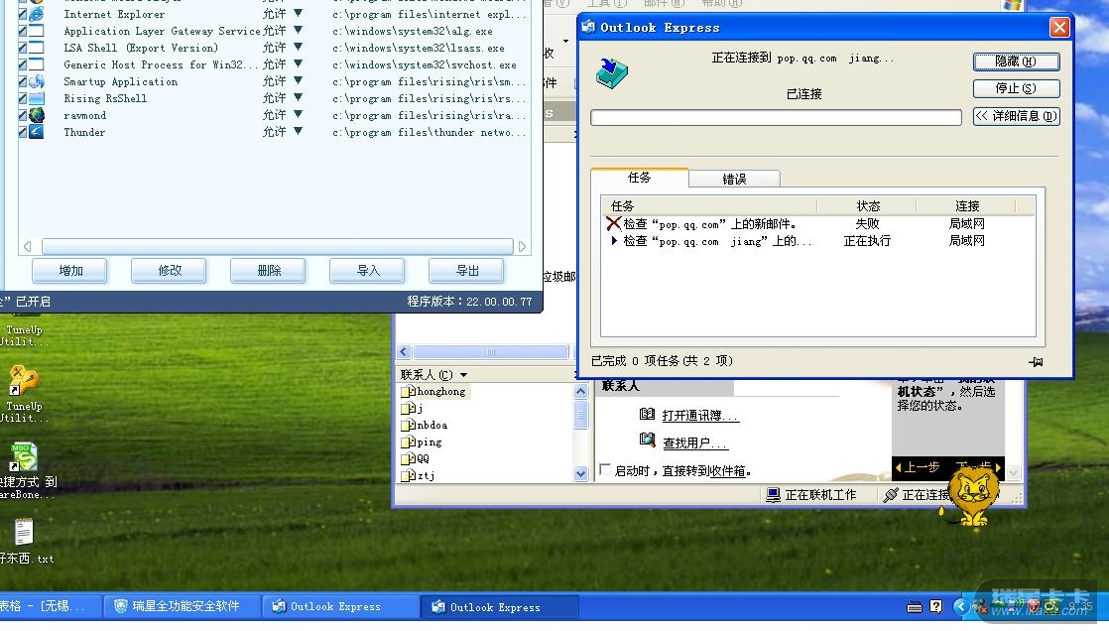The height and width of the screenshot is (631, 1109).
Task: Click the connecting plug status icon
Action: pyautogui.click(x=891, y=495)
